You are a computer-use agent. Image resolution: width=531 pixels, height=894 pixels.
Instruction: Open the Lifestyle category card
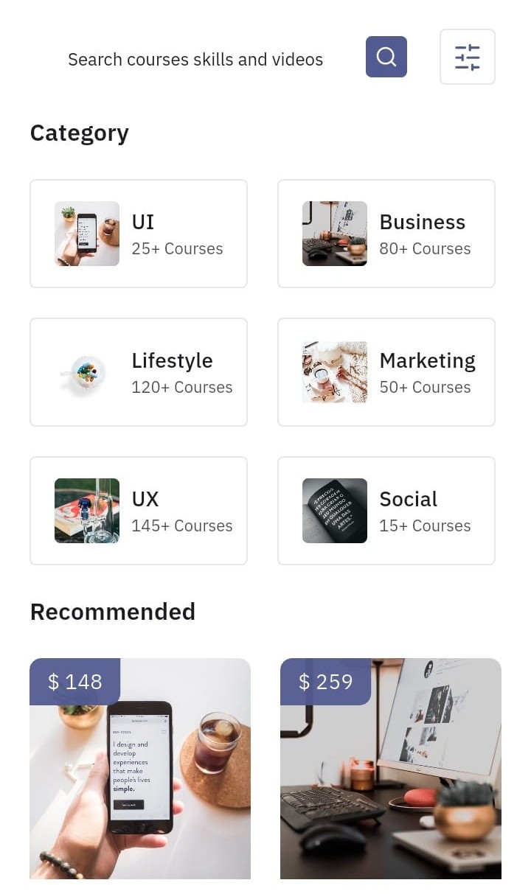(x=139, y=372)
